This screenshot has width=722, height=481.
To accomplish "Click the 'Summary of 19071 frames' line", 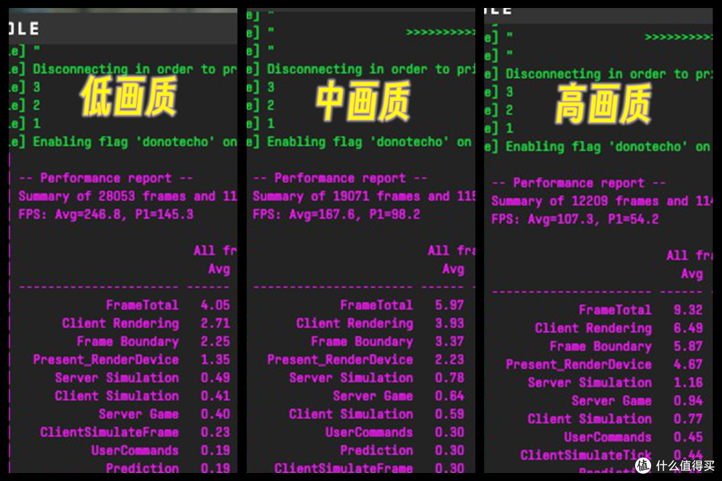I will tap(364, 196).
